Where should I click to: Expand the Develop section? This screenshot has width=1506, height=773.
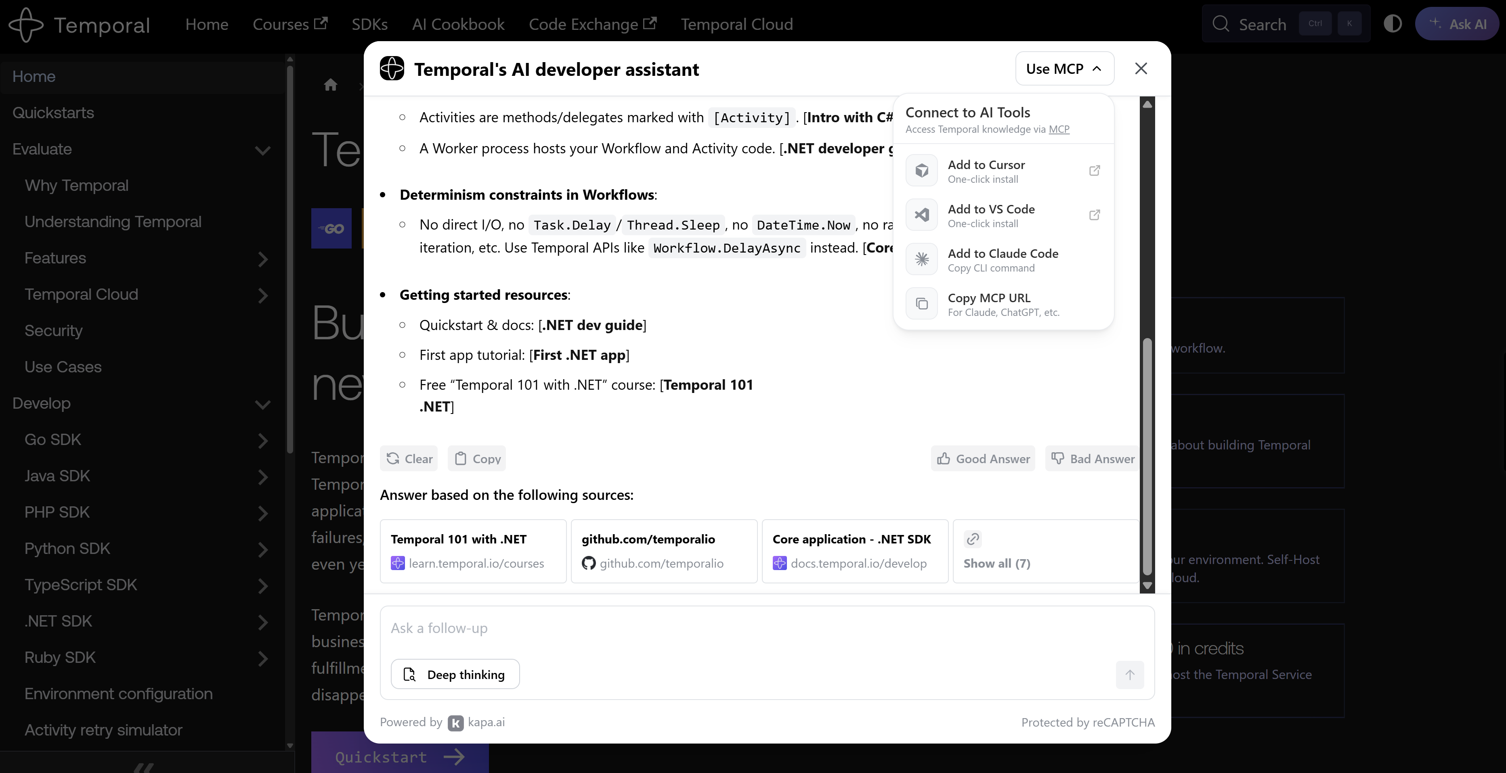coord(263,404)
